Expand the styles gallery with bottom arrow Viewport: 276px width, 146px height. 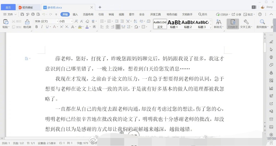tap(211, 27)
